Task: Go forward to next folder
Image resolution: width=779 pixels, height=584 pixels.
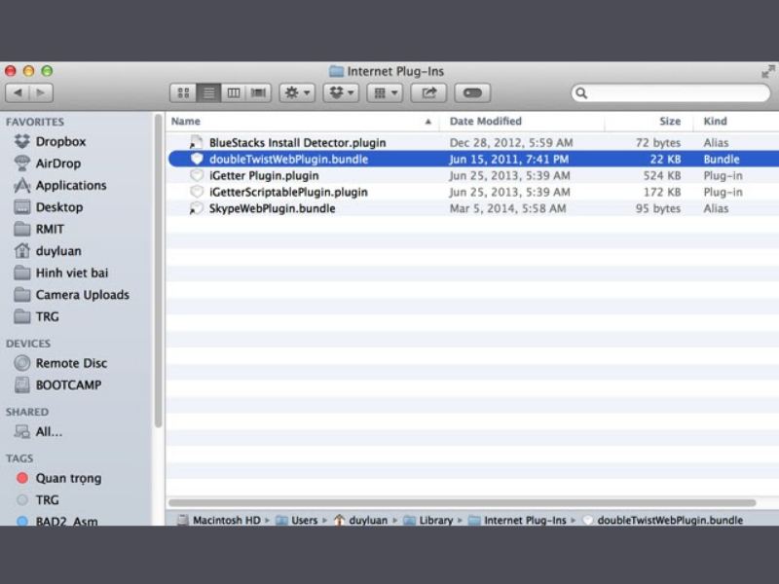Action: tap(41, 92)
